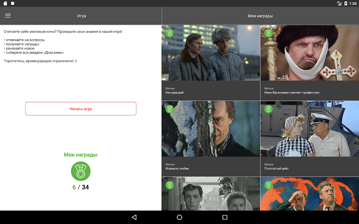
Task: Tap the large green medal icon
Action: pyautogui.click(x=81, y=171)
